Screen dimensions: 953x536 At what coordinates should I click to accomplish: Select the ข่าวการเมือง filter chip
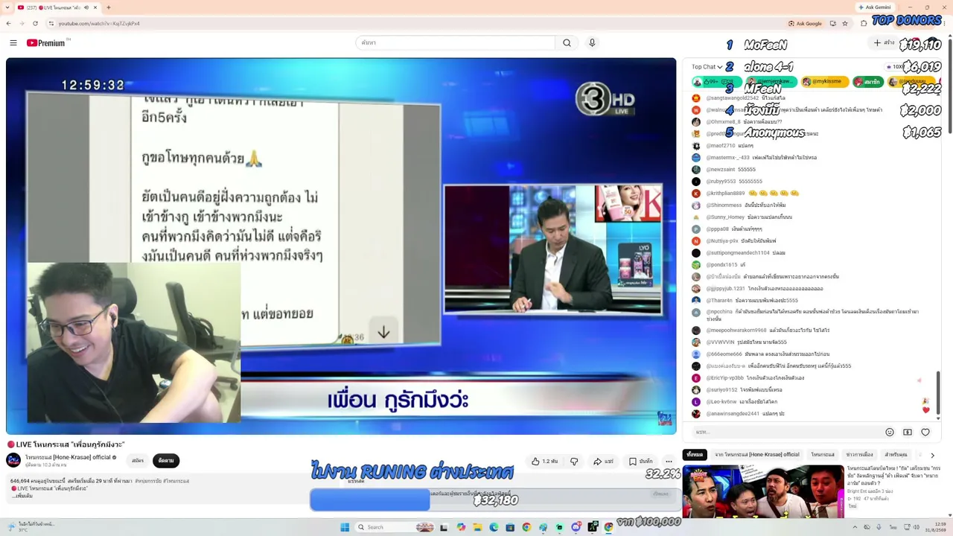pos(859,455)
